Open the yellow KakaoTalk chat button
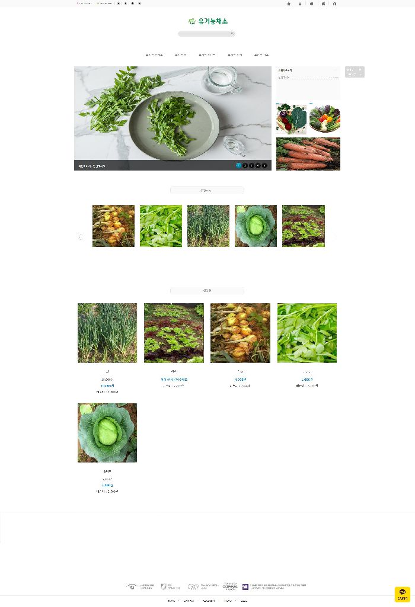Screen dimensions: 415x607 pyautogui.click(x=402, y=594)
